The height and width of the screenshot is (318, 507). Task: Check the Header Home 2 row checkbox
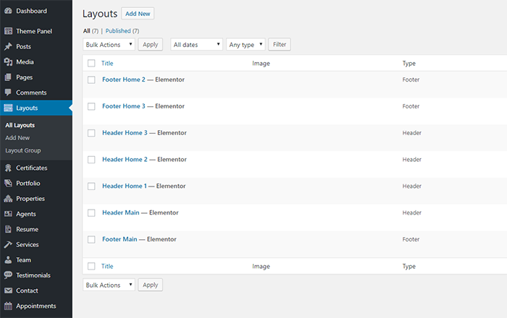[91, 160]
